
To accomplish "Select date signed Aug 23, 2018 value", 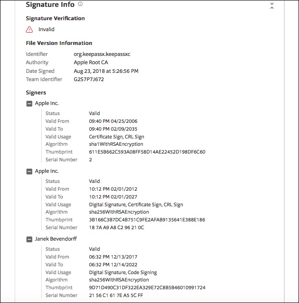I will (x=106, y=71).
